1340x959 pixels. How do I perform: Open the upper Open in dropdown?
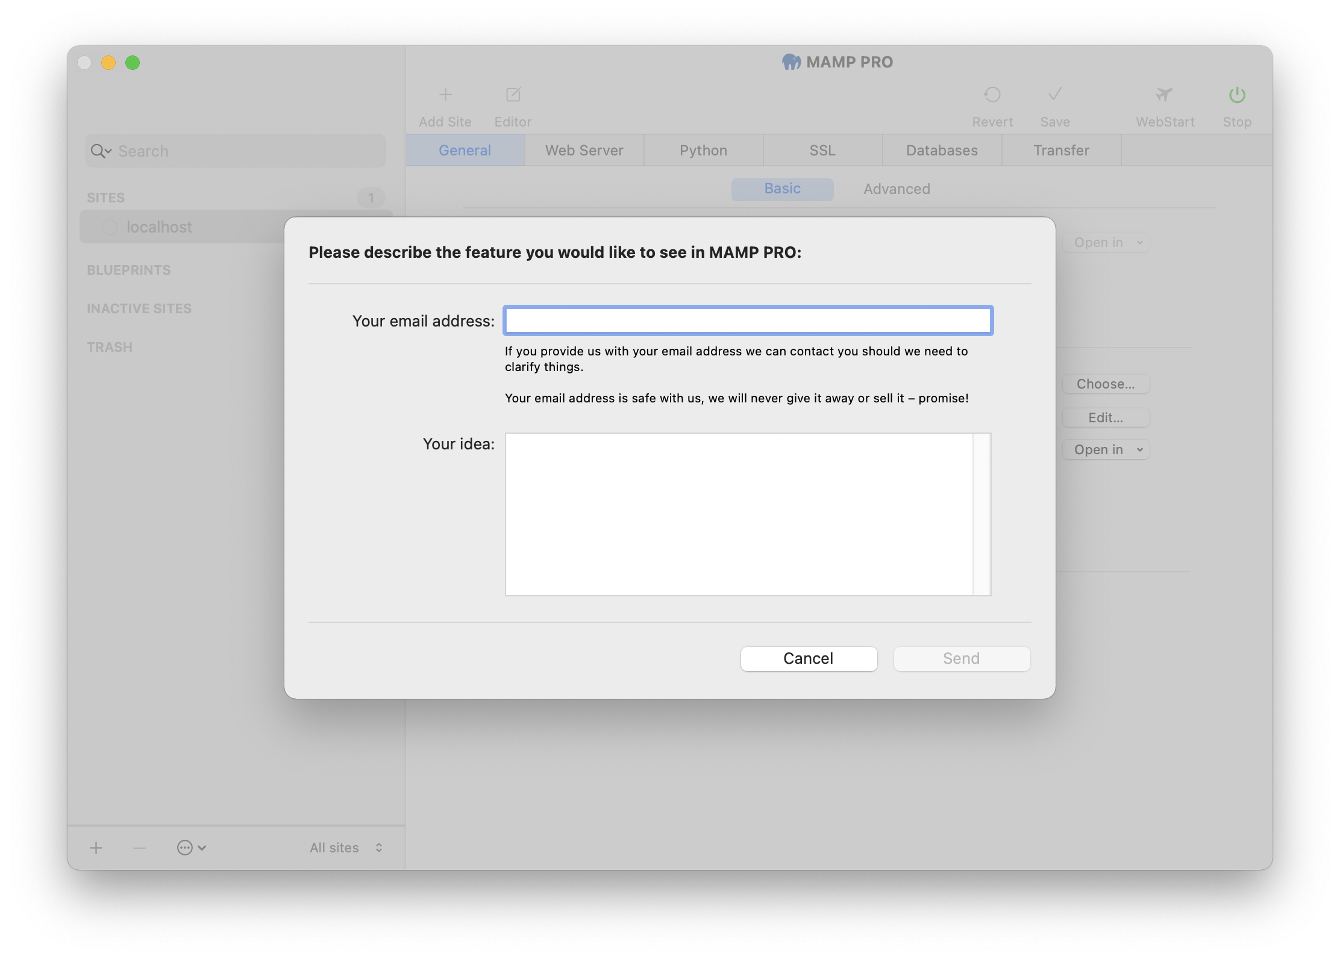1106,242
